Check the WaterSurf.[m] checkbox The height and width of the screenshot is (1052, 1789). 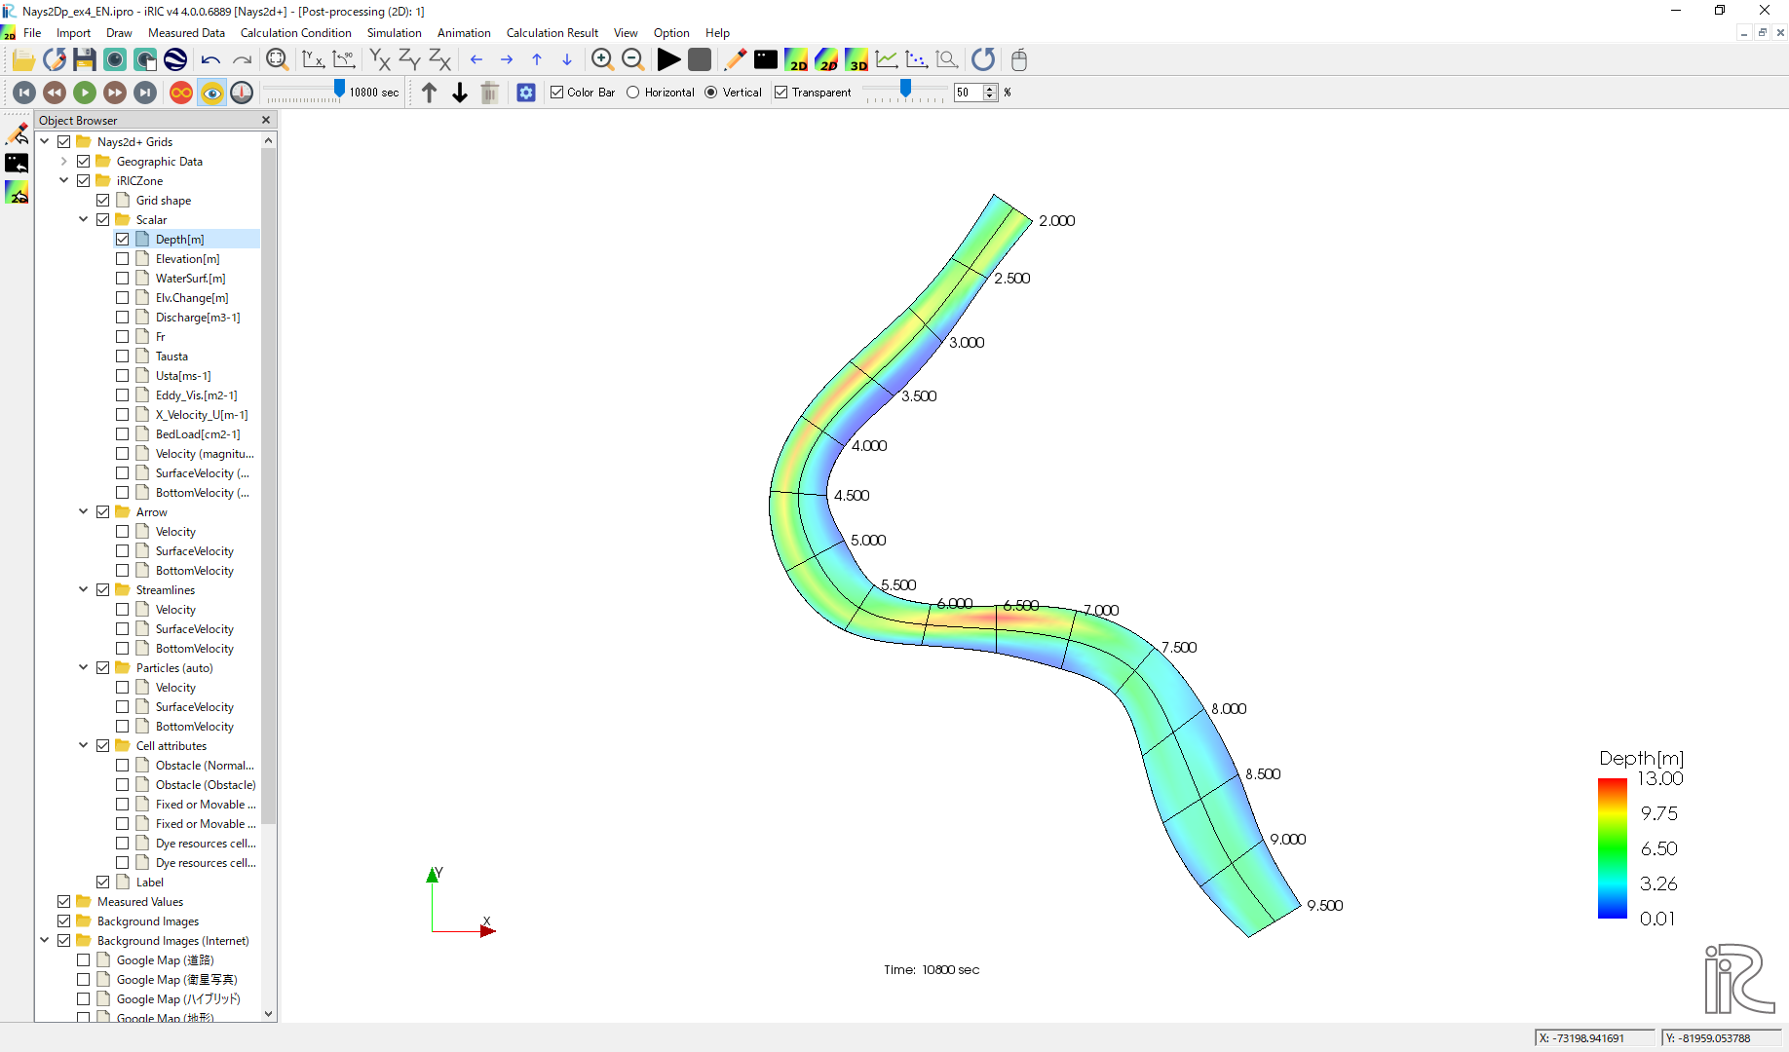tap(123, 279)
